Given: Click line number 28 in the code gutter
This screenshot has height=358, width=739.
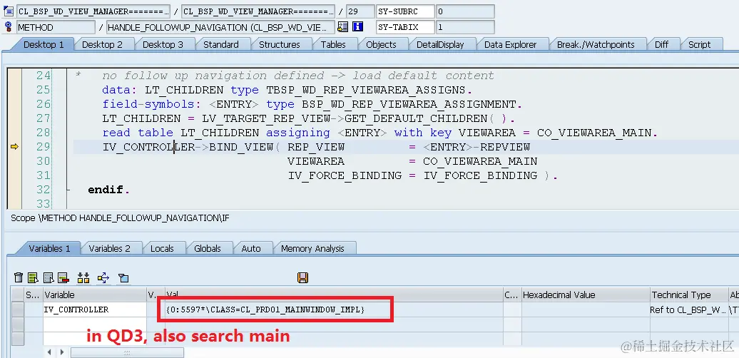Looking at the screenshot, I should click(43, 133).
